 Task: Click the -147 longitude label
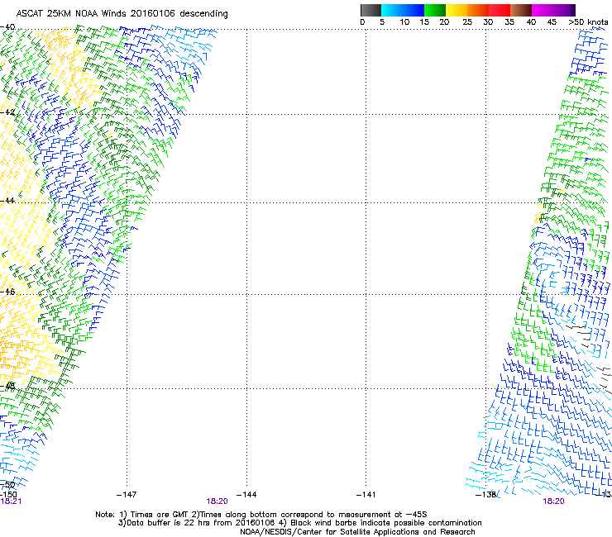pyautogui.click(x=127, y=495)
